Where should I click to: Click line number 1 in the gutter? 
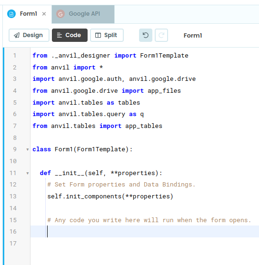click(15, 56)
